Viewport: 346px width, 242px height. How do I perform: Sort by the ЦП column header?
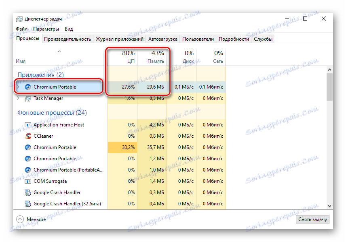click(122, 57)
